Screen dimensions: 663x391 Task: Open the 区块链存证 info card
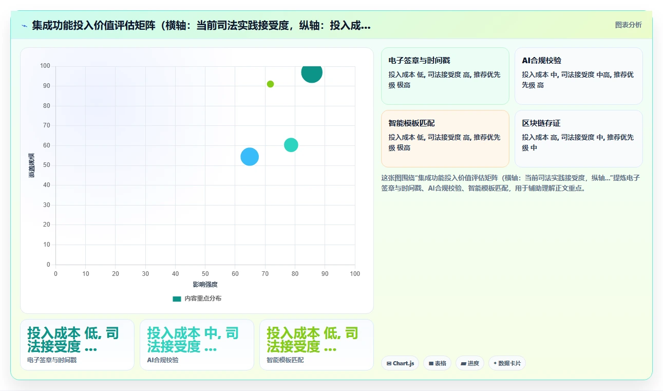(578, 139)
